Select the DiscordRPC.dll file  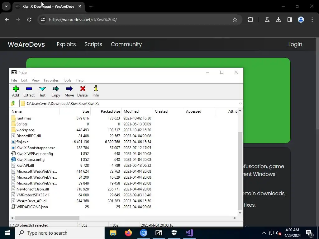pyautogui.click(x=28, y=136)
